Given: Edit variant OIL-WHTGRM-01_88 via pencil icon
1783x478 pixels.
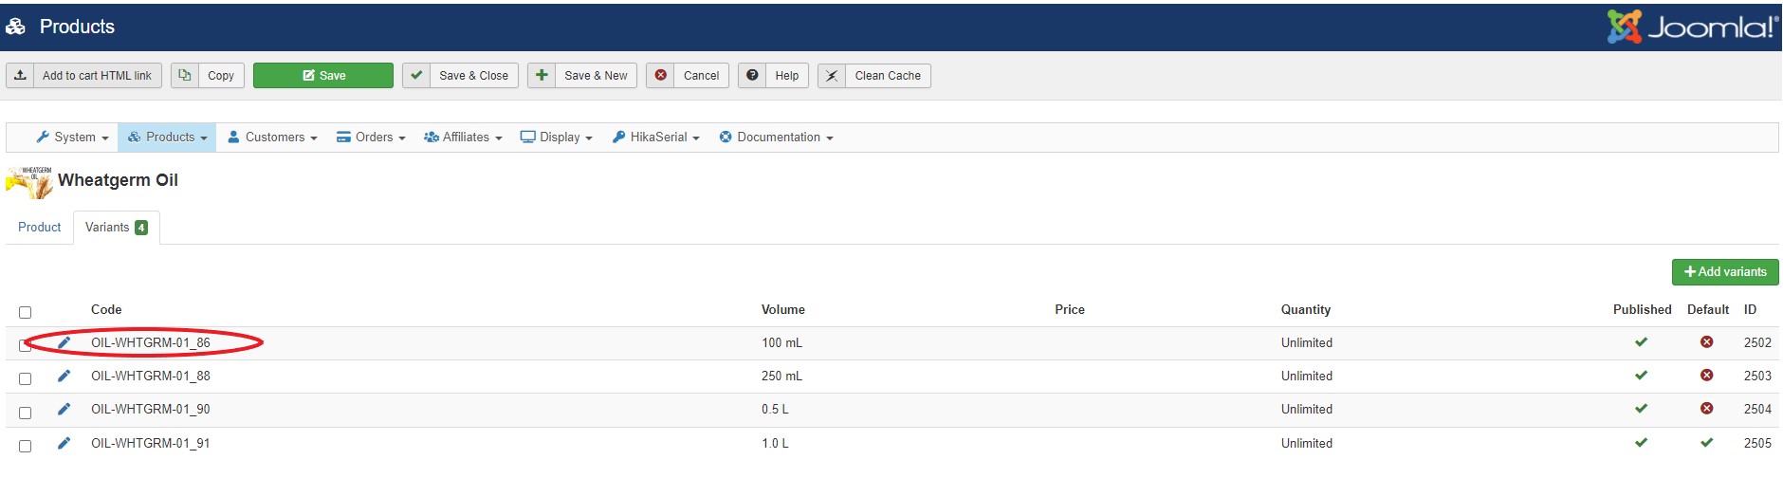Looking at the screenshot, I should click(64, 376).
